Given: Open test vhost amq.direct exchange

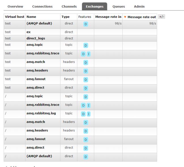Looking at the screenshot, I should (35, 88).
